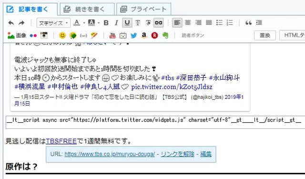Switch to the 記事を書く tab
This screenshot has width=305, height=179.
tap(30, 9)
